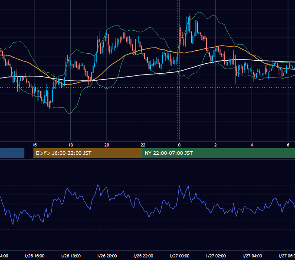
Task: Click the NY 22:00-07:00 JST session bar
Action: coord(219,153)
